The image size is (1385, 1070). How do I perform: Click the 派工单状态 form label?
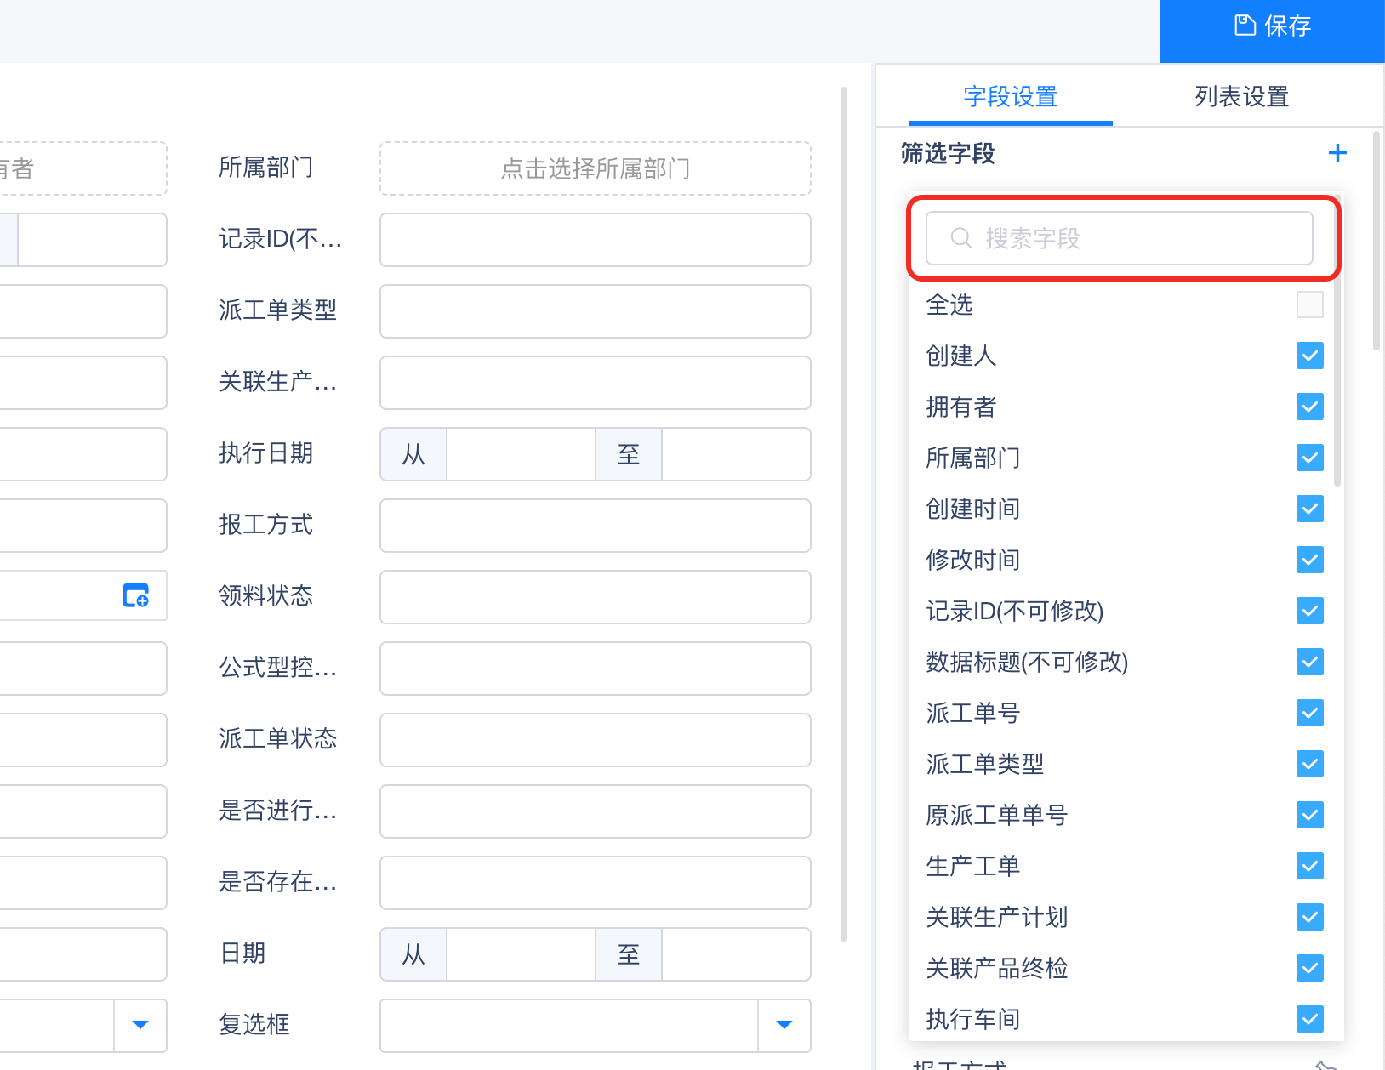point(277,739)
